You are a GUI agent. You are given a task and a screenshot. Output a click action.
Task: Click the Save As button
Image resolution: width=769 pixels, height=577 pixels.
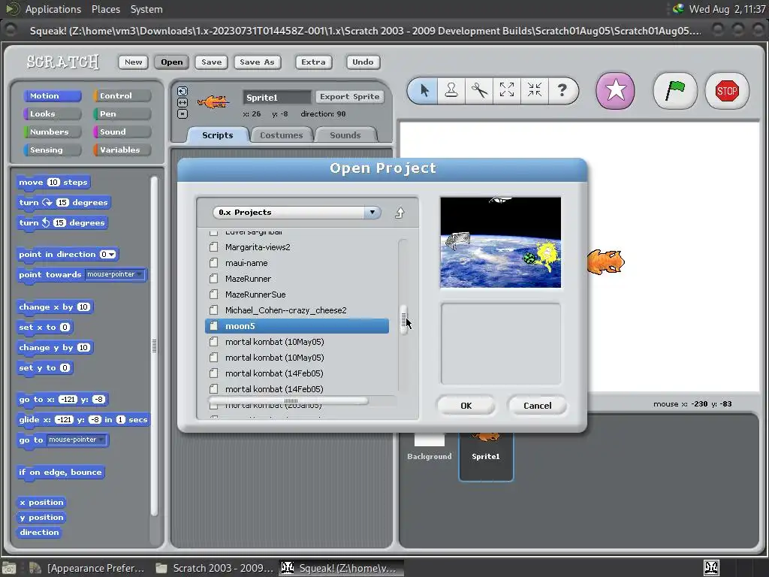point(257,62)
